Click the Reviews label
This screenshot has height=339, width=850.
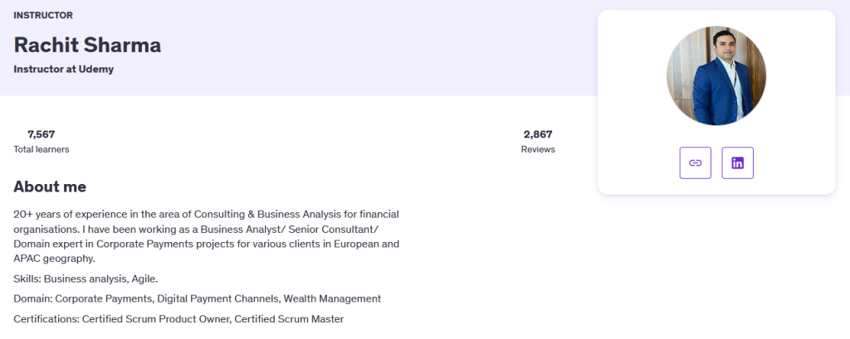pos(538,149)
